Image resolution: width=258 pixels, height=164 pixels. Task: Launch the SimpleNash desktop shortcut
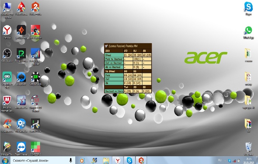(x=35, y=78)
